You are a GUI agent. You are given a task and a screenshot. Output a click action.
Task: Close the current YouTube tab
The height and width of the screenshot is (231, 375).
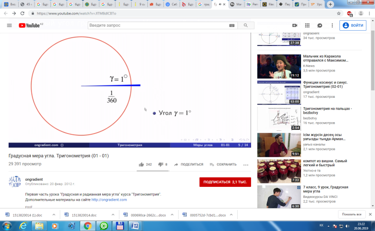point(224,4)
